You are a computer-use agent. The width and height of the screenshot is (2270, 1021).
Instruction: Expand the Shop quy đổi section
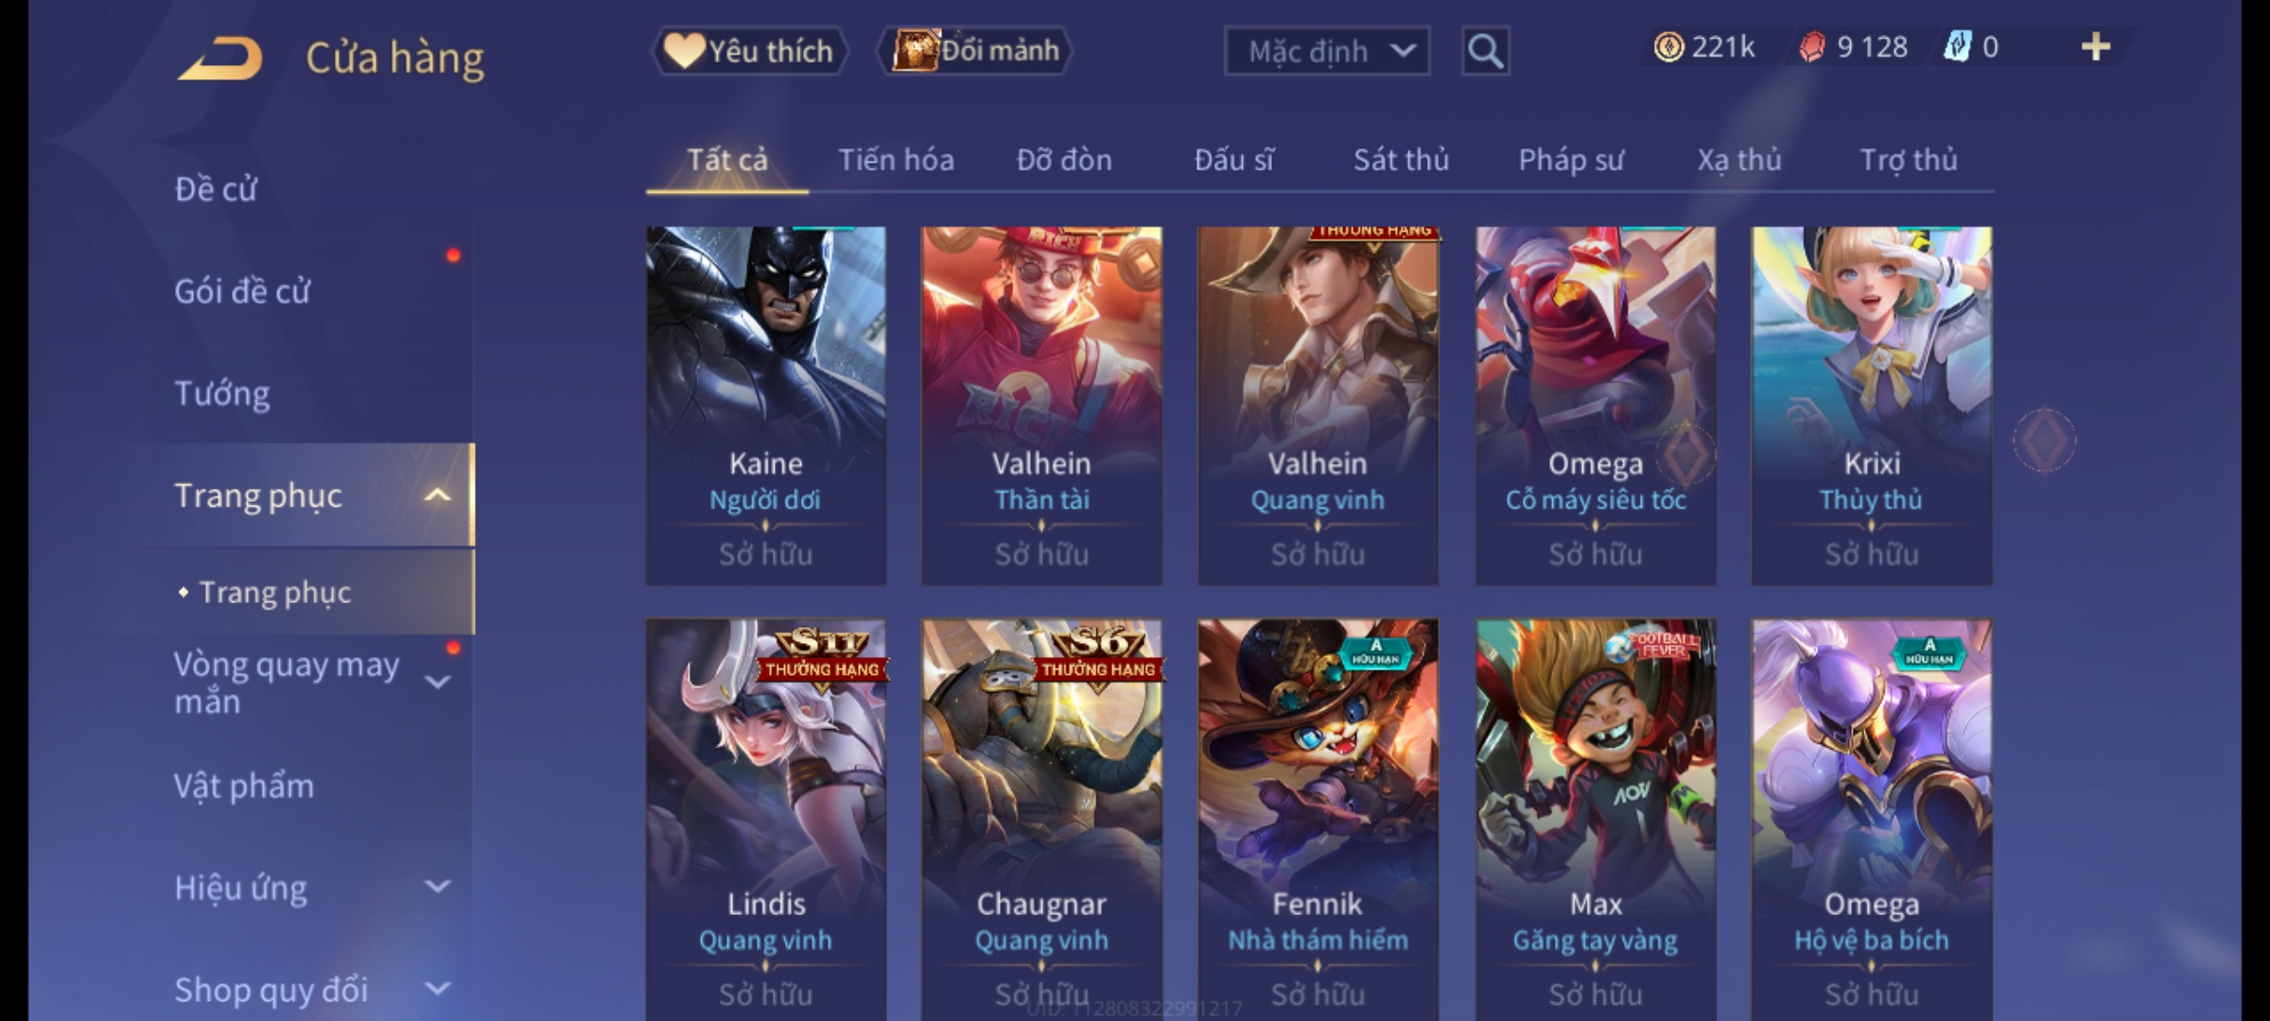437,989
